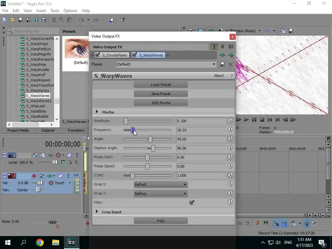Click Track 1 Track FX icon
332x249 pixels.
50,155
